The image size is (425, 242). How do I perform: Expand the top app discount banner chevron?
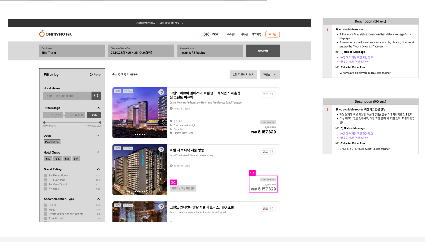tap(182, 23)
